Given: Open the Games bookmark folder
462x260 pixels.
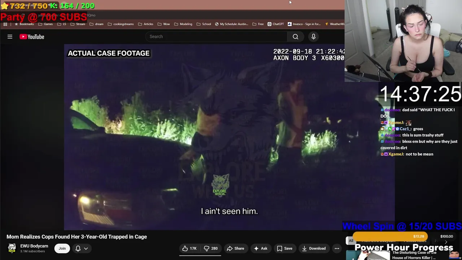Looking at the screenshot, I should [x=45, y=24].
